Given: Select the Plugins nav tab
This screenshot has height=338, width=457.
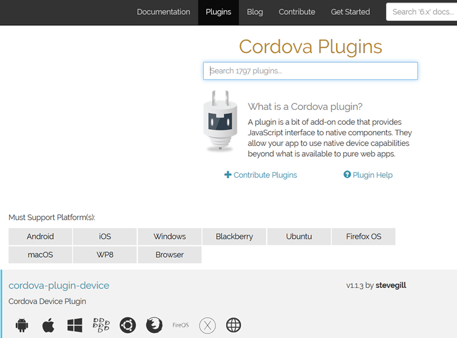Looking at the screenshot, I should pos(218,12).
